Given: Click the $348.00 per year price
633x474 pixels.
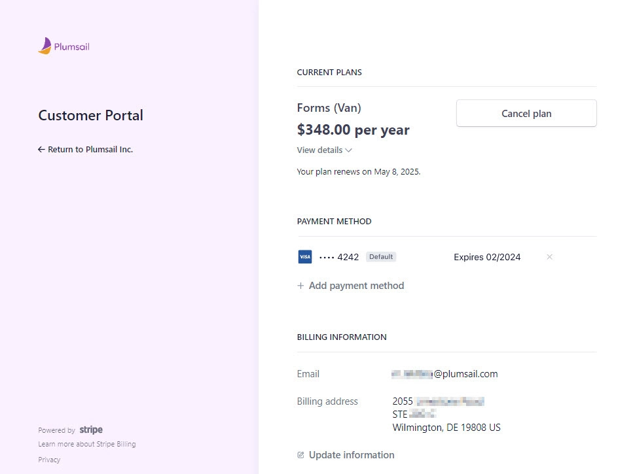Looking at the screenshot, I should (353, 130).
